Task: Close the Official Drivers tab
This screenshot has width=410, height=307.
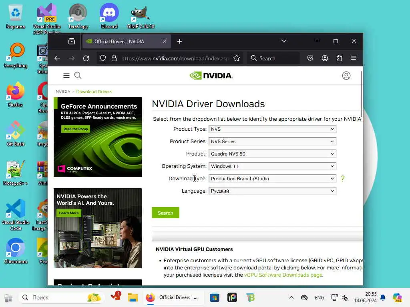Action: click(165, 41)
